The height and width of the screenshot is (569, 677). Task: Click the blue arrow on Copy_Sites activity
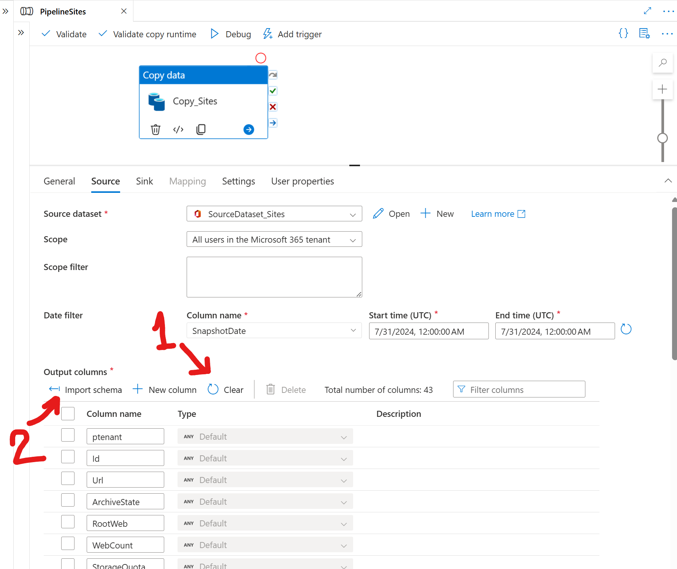tap(249, 130)
